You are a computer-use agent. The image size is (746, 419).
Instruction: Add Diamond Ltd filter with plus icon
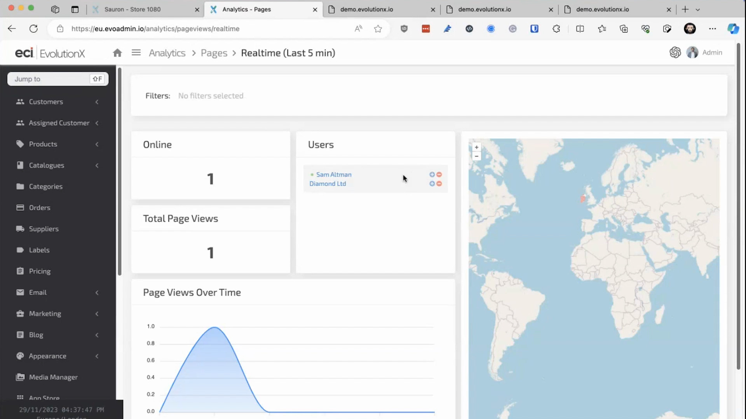[x=432, y=184]
